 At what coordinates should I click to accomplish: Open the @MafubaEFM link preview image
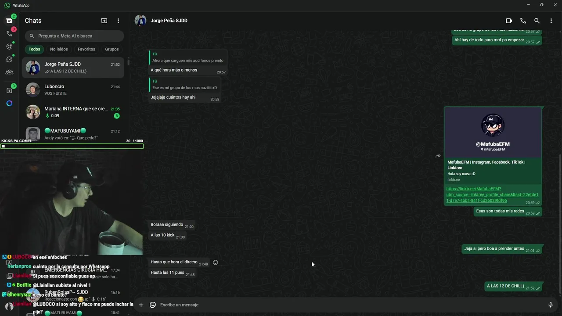(493, 133)
